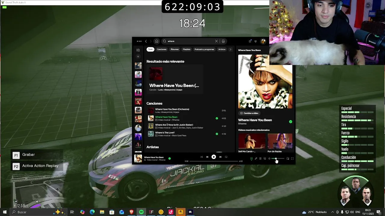Toggle saved checkmark in Now Playing panel

click(x=291, y=121)
